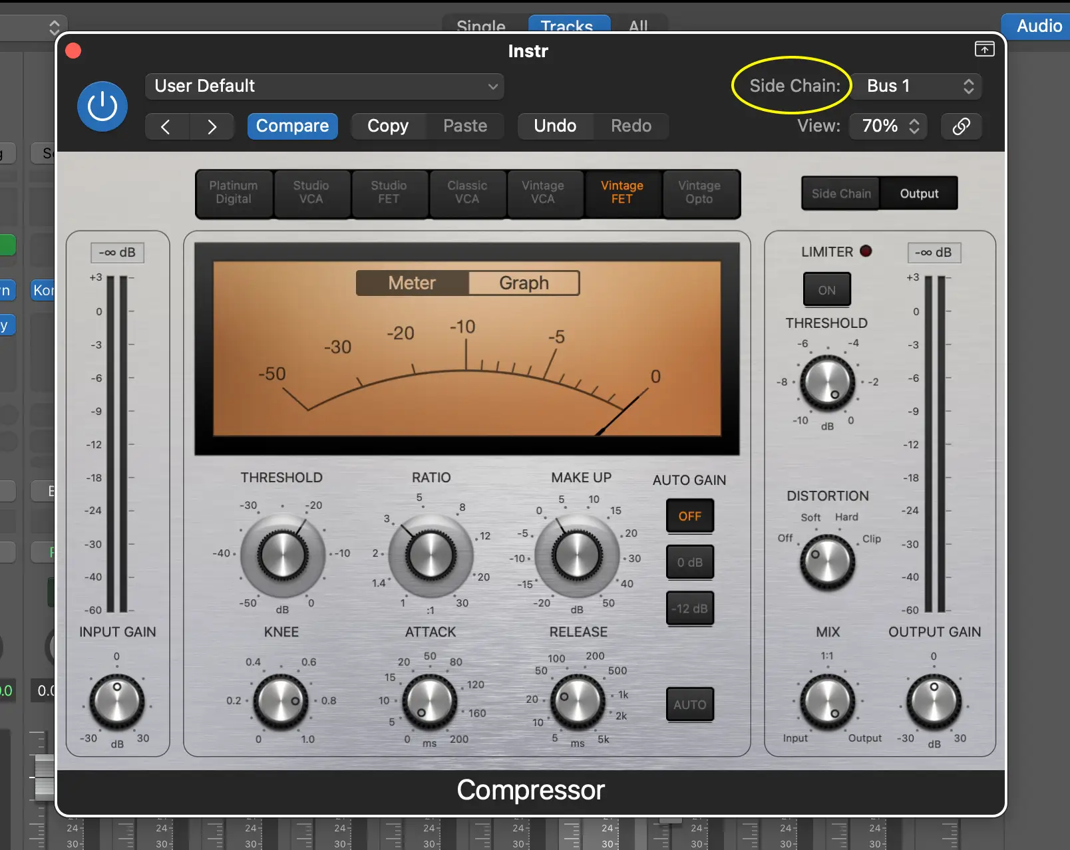Toggle the plugin power bypass button

[102, 106]
